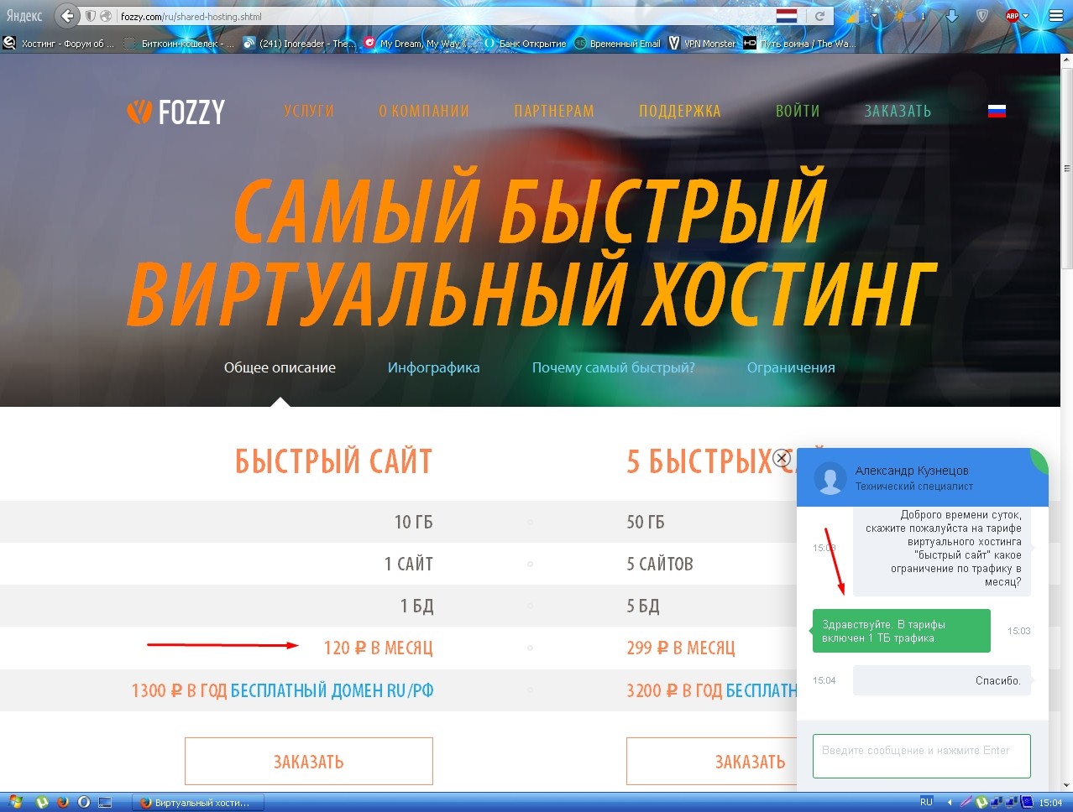Reload the page with the refresh icon
The height and width of the screenshot is (812, 1073).
click(819, 16)
